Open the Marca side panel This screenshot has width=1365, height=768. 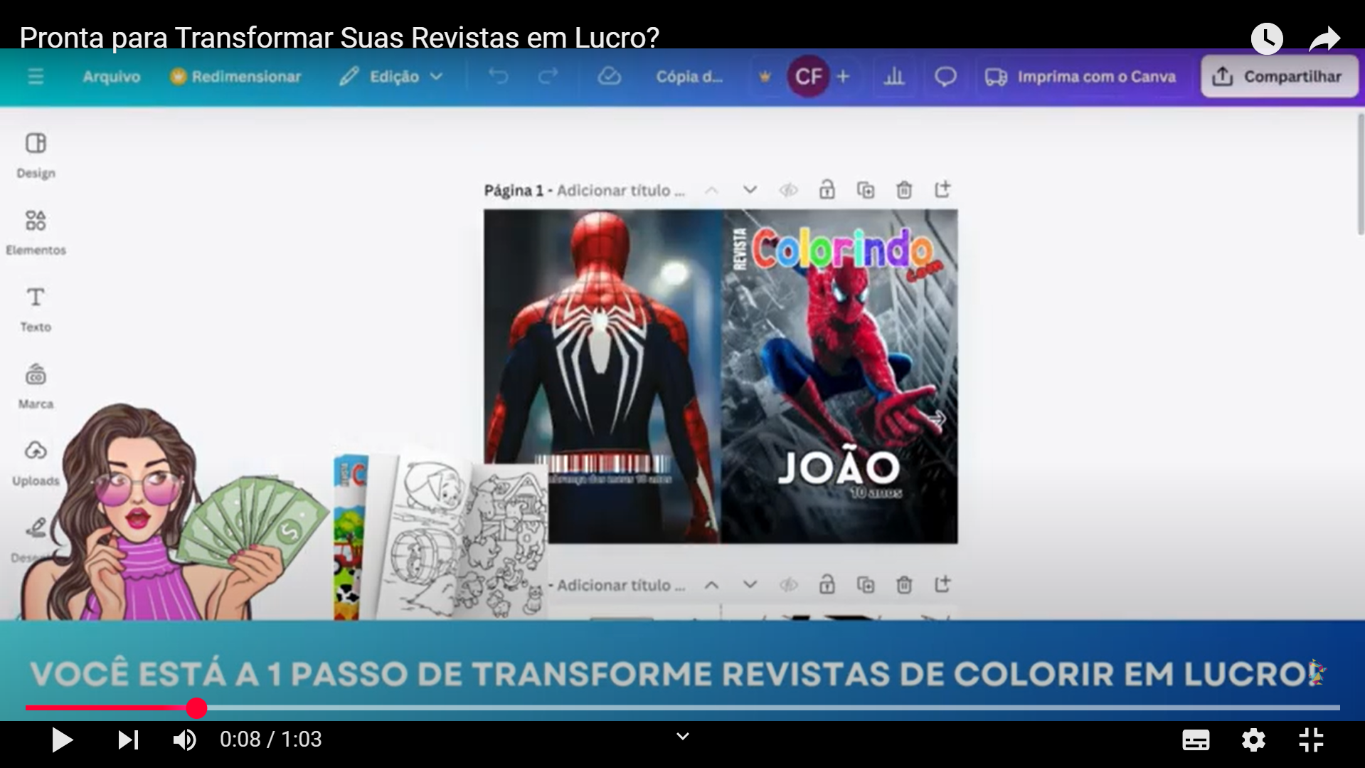(x=36, y=386)
